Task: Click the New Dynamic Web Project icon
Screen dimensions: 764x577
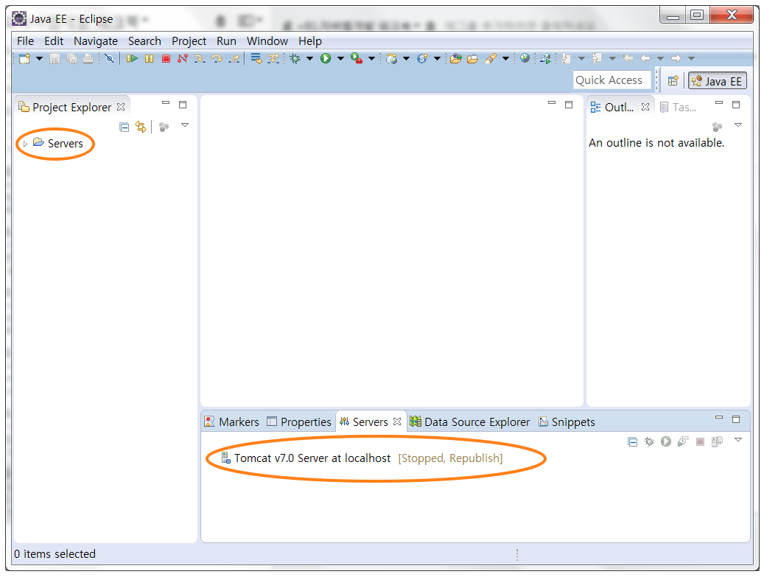Action: (x=391, y=58)
